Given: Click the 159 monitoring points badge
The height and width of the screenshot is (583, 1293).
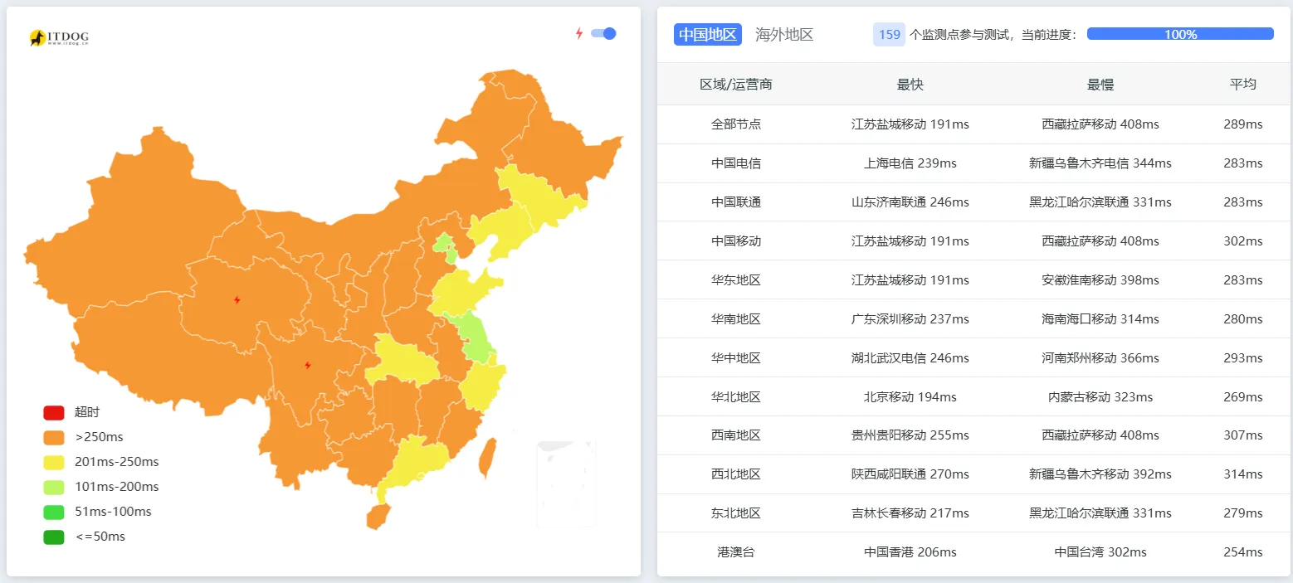Looking at the screenshot, I should click(889, 34).
